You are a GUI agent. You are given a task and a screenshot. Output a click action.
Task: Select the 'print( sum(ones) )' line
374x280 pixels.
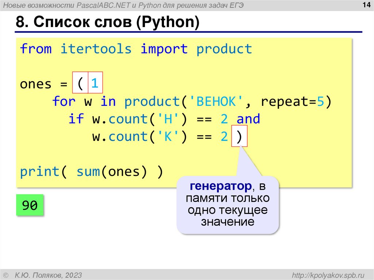pos(92,170)
